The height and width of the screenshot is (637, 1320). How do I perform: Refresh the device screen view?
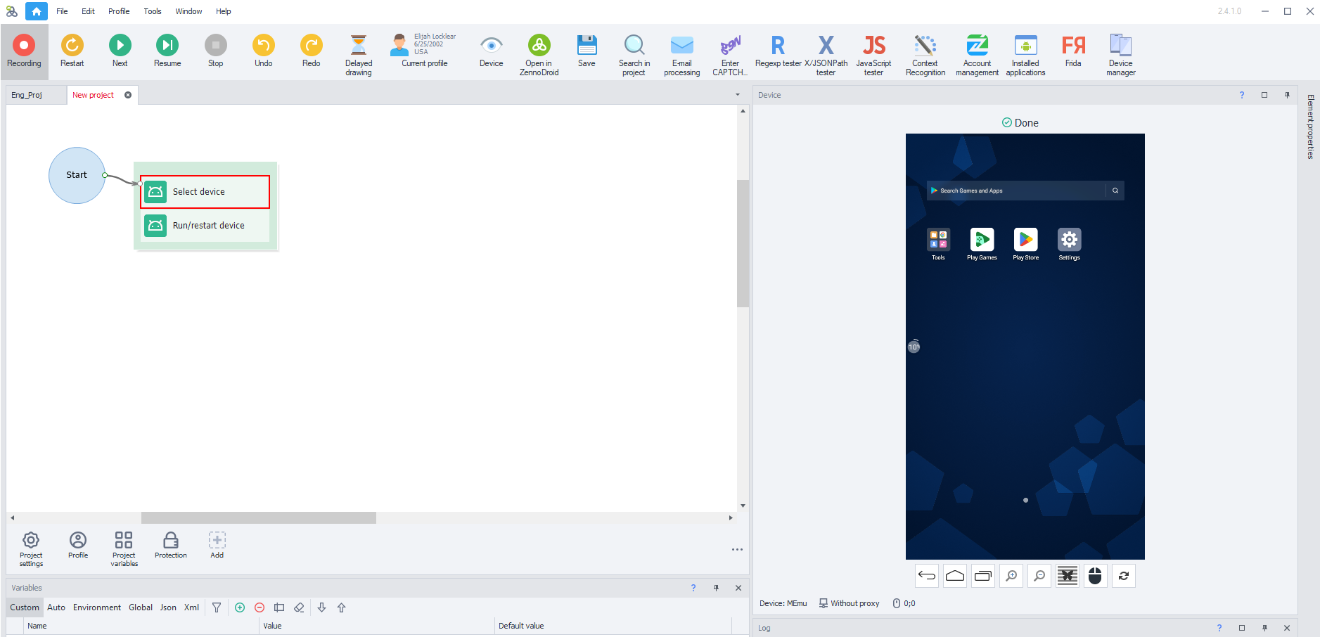[1124, 576]
